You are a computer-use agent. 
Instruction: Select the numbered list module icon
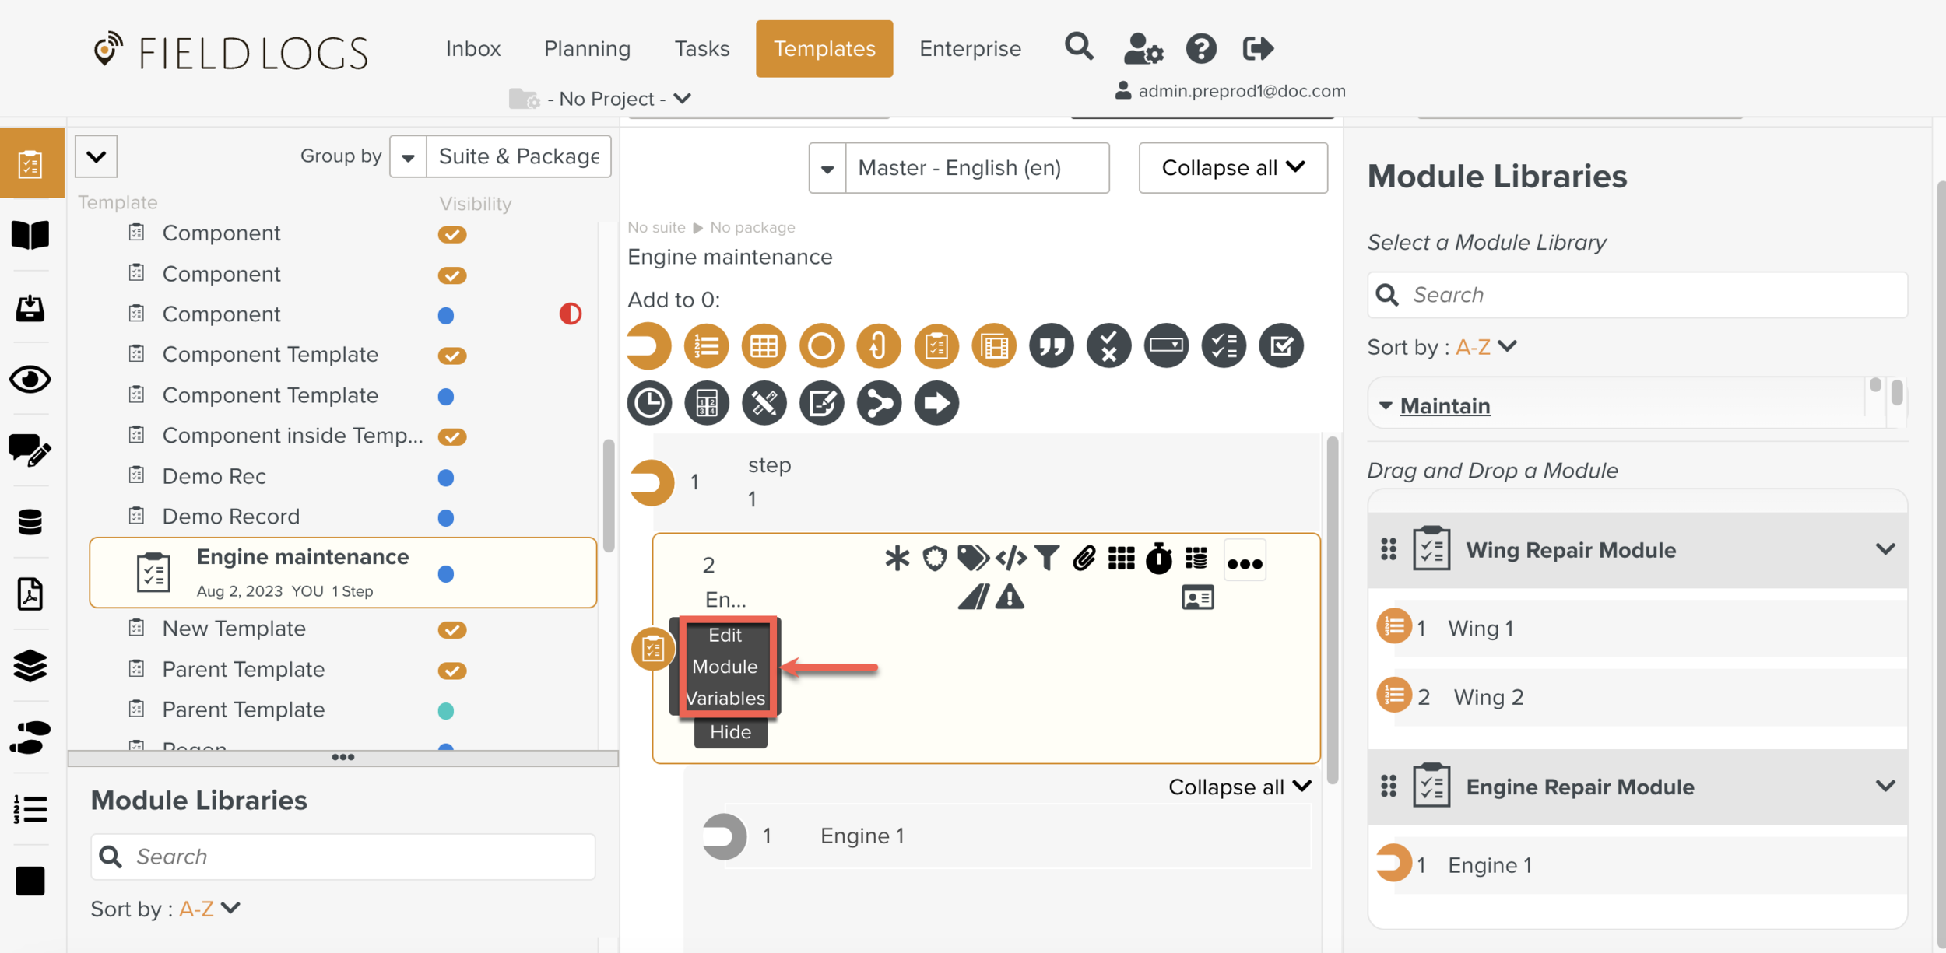click(x=706, y=345)
